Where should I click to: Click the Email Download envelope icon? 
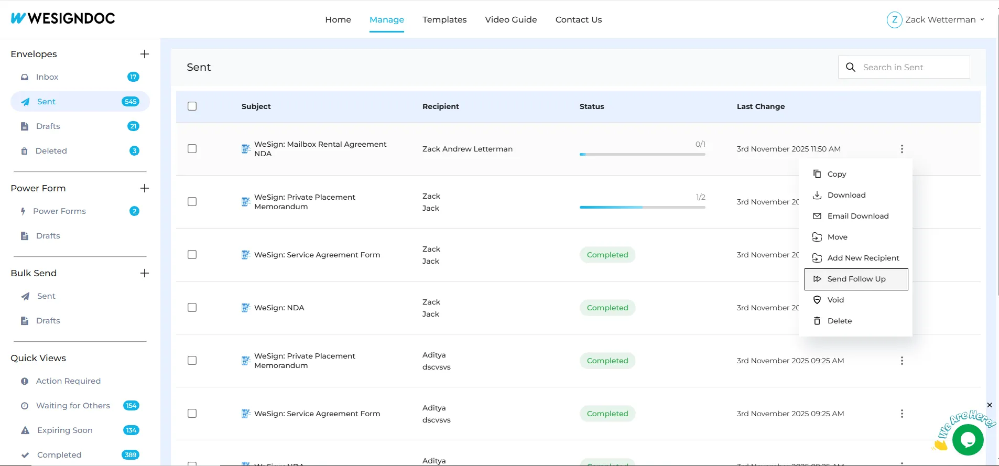(x=817, y=216)
